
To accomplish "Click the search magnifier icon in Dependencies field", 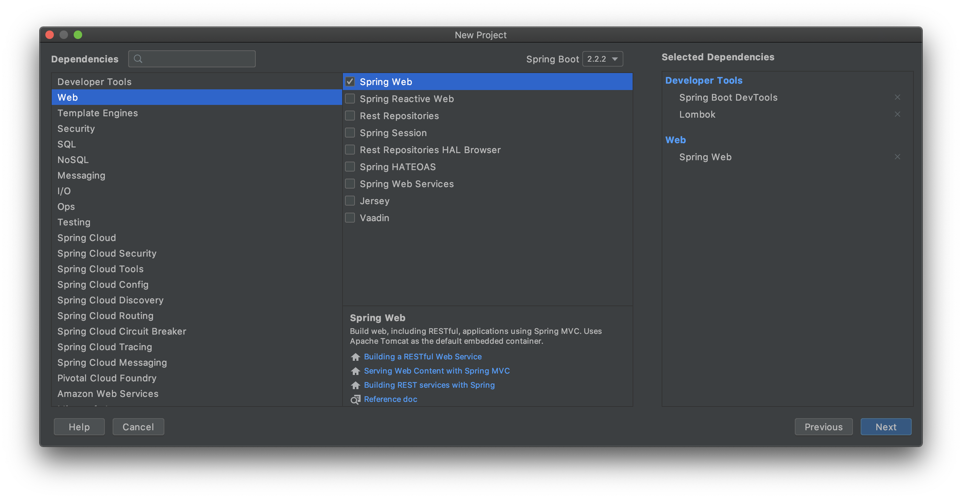I will point(138,59).
